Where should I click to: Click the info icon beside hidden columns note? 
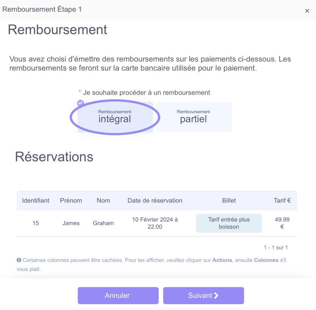(x=19, y=260)
